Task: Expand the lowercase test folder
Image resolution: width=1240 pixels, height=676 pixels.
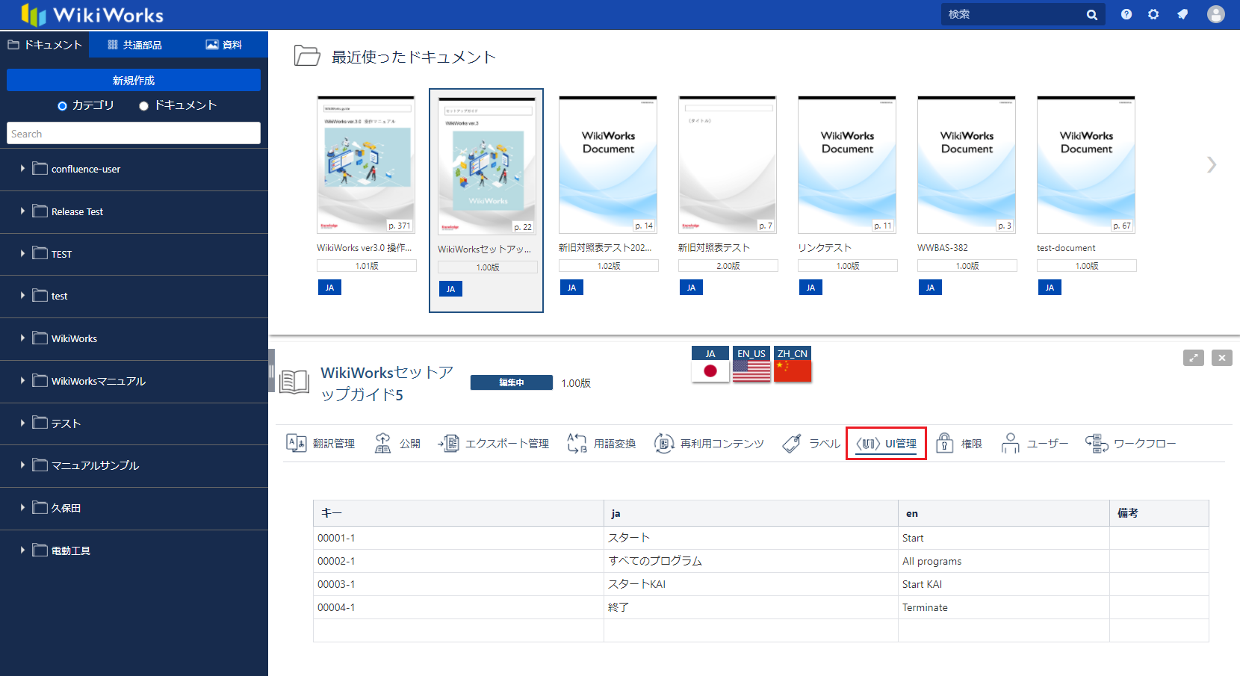Action: tap(22, 296)
